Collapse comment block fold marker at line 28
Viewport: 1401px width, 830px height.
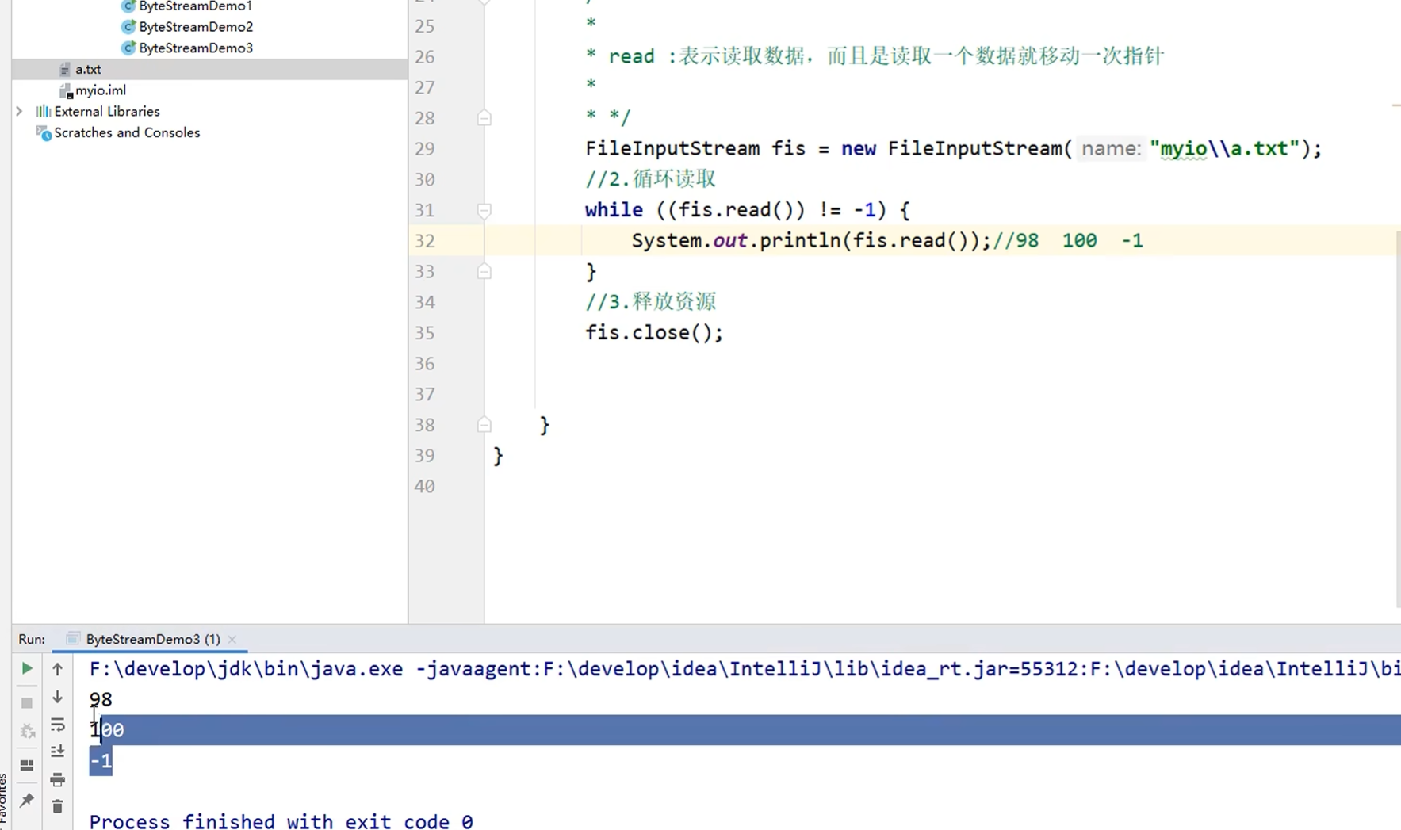coord(484,118)
